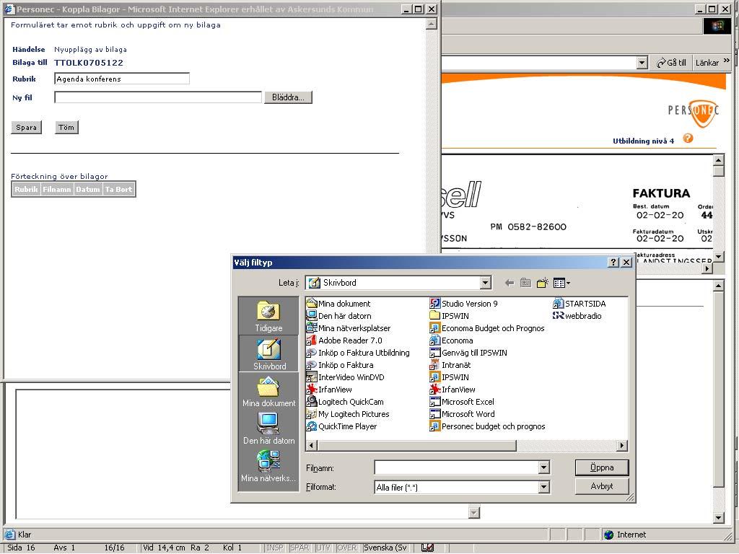This screenshot has width=739, height=554.
Task: Select Inköp o Faktura Utbildning shortcut
Action: point(358,352)
